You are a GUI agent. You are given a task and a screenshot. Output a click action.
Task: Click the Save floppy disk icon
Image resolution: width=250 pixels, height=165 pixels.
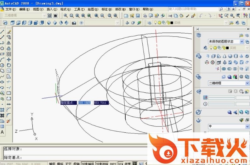[x=138, y=16]
